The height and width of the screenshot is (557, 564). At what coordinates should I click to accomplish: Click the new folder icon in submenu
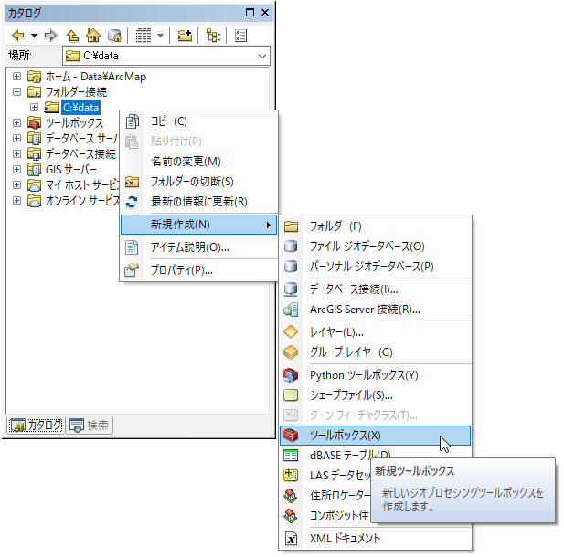291,226
